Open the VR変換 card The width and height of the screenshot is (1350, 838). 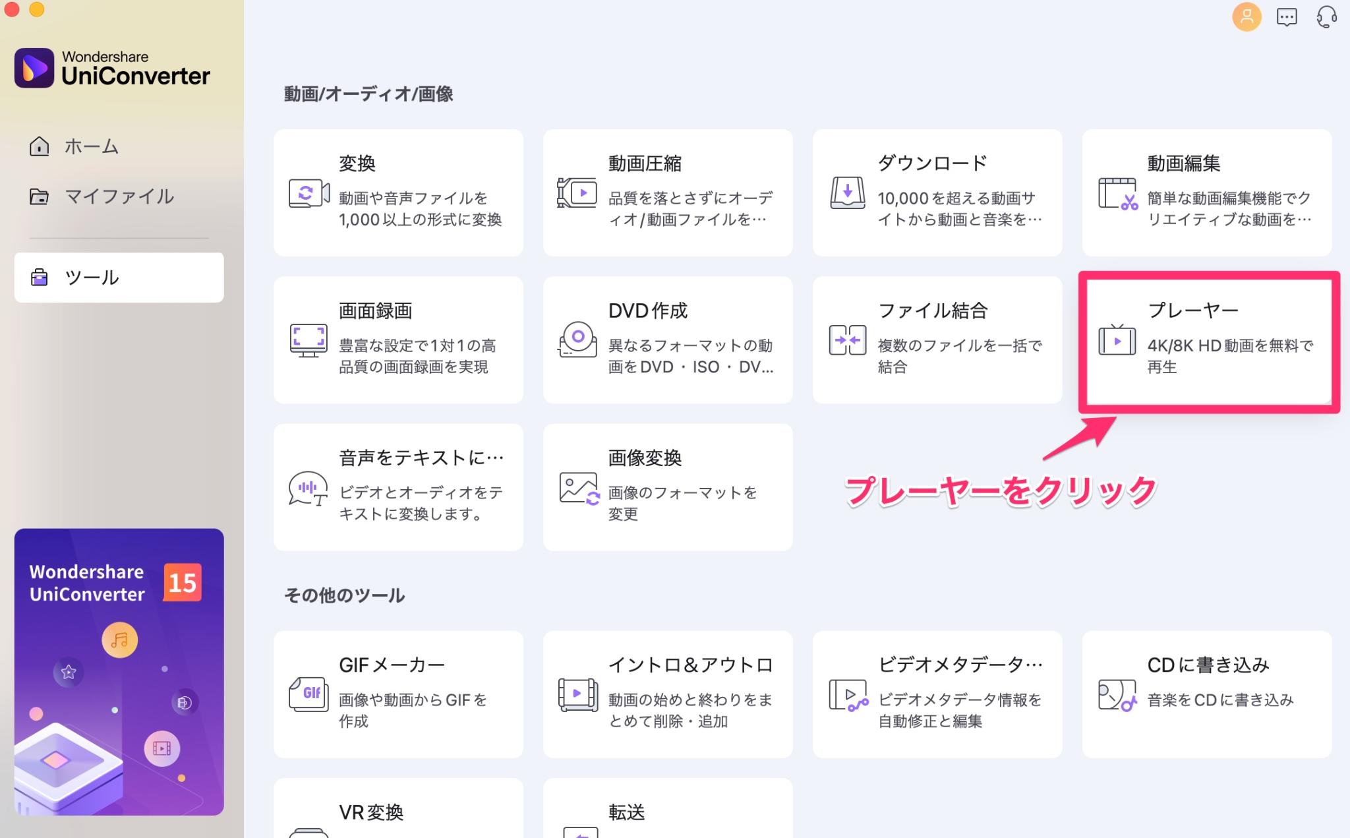[398, 808]
